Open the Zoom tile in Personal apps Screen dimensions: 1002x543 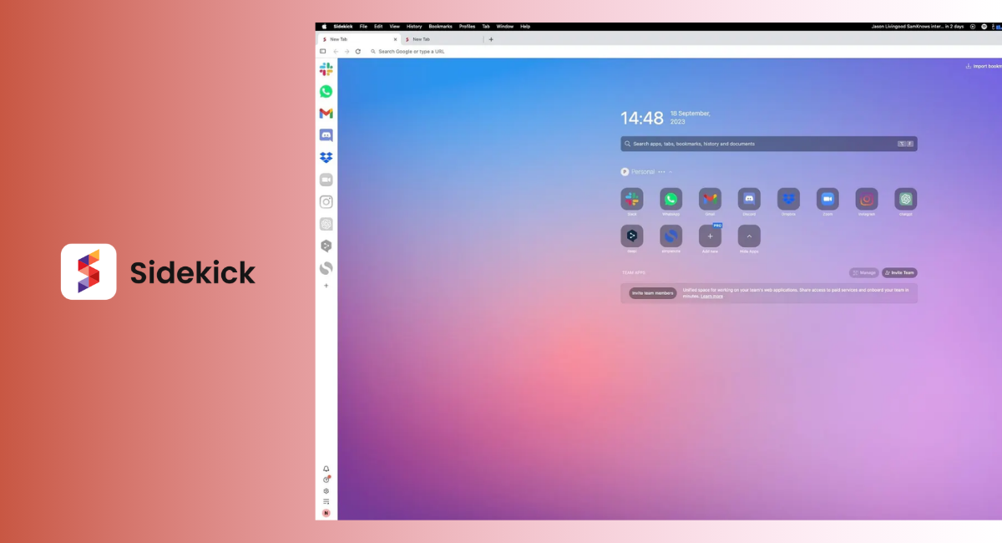click(x=827, y=199)
